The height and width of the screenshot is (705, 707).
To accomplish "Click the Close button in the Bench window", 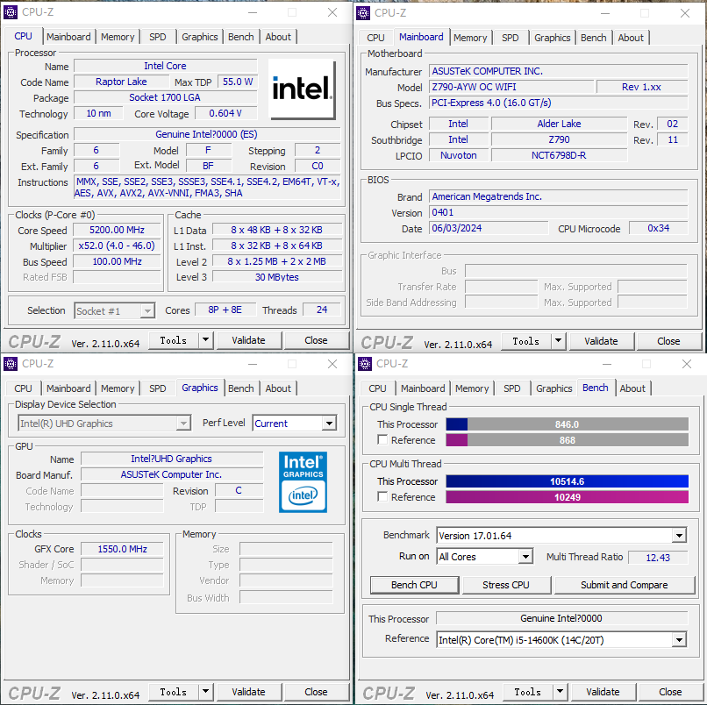I will 670,692.
